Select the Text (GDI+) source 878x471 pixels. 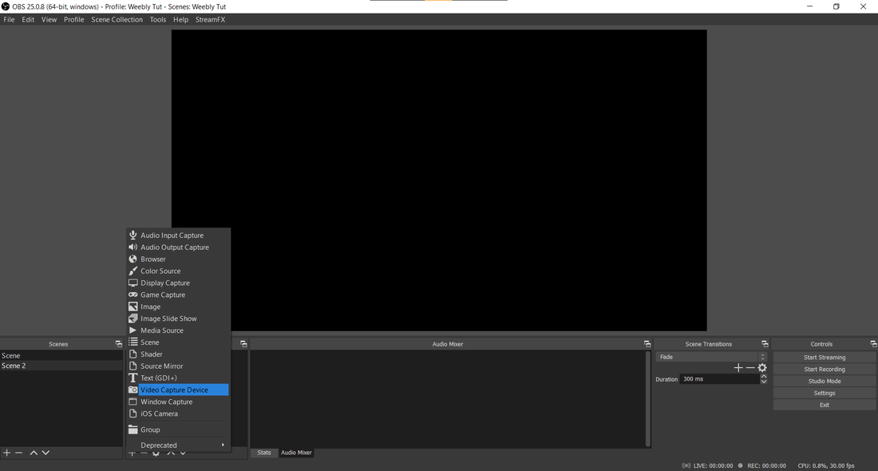tap(158, 378)
